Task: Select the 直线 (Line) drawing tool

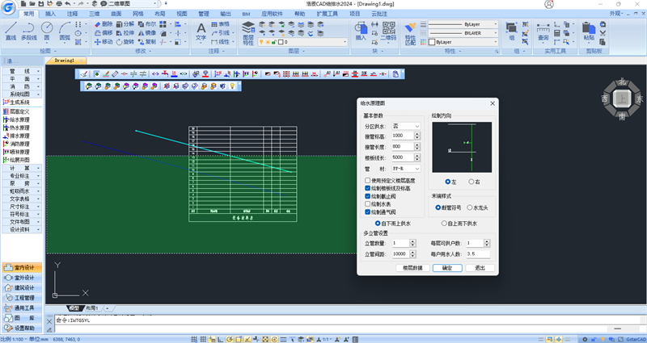Action: pos(11,30)
